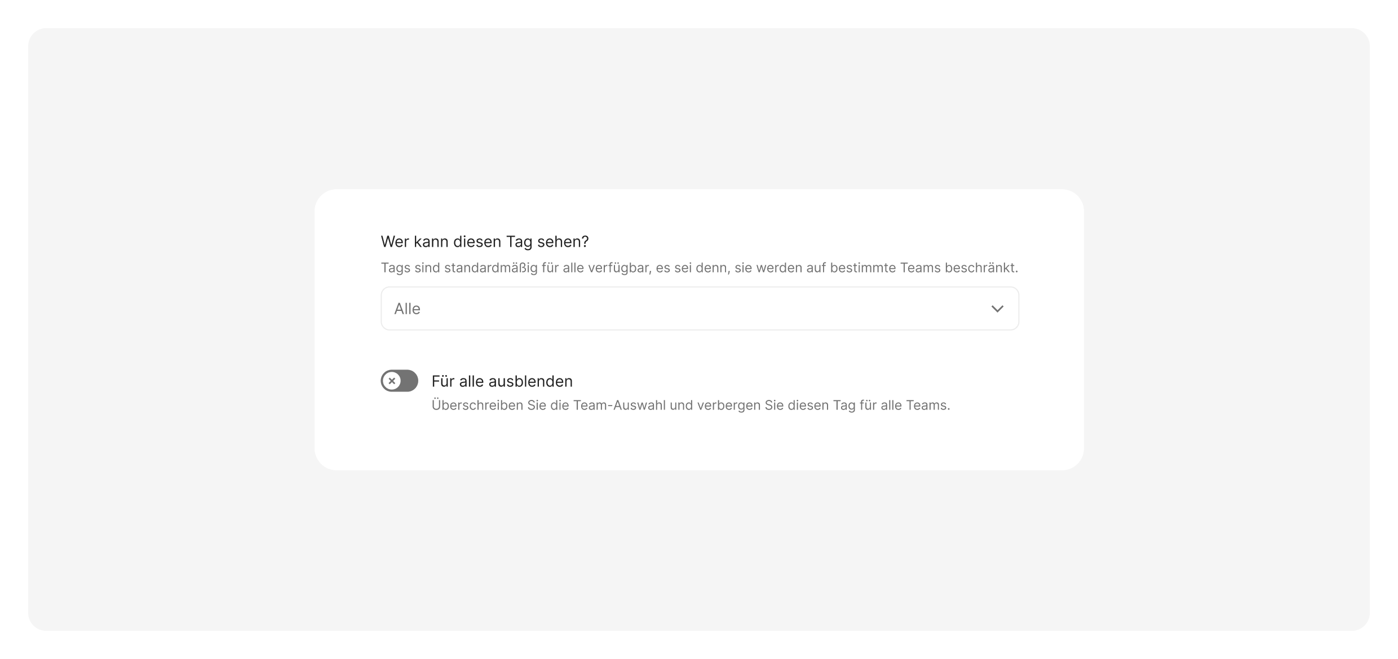1398x659 pixels.
Task: Flip the toggle next to Für alle ausblenden
Action: click(399, 381)
